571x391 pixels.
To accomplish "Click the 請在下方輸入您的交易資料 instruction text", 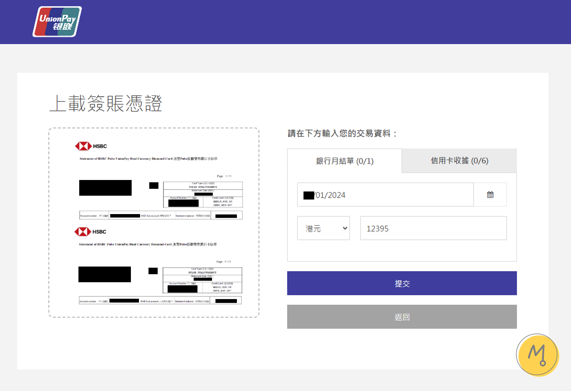I will point(343,133).
